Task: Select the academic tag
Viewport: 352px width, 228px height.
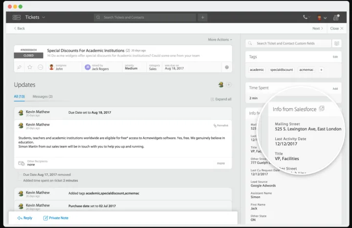Action: (x=257, y=70)
